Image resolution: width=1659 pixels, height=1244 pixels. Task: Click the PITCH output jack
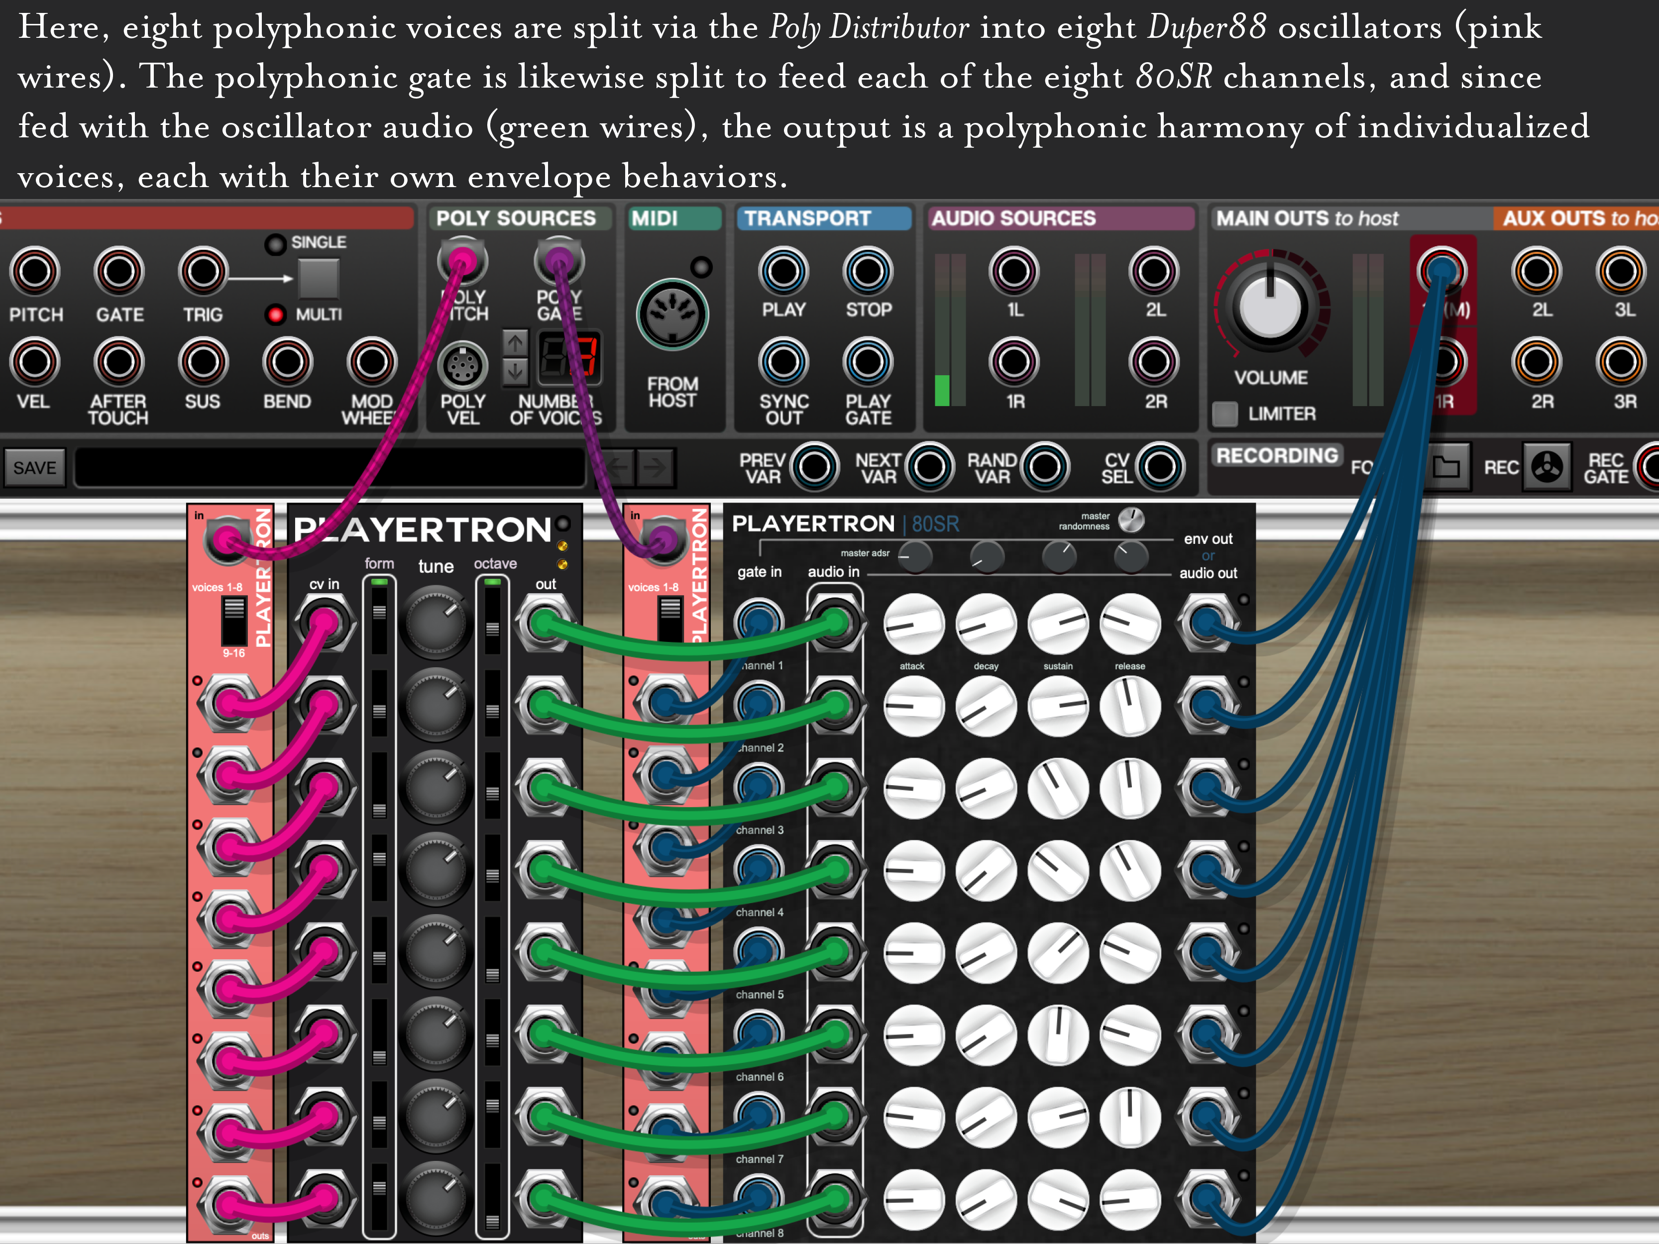(x=34, y=272)
